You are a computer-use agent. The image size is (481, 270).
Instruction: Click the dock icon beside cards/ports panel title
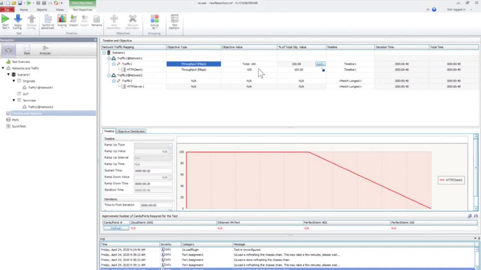coord(470,216)
